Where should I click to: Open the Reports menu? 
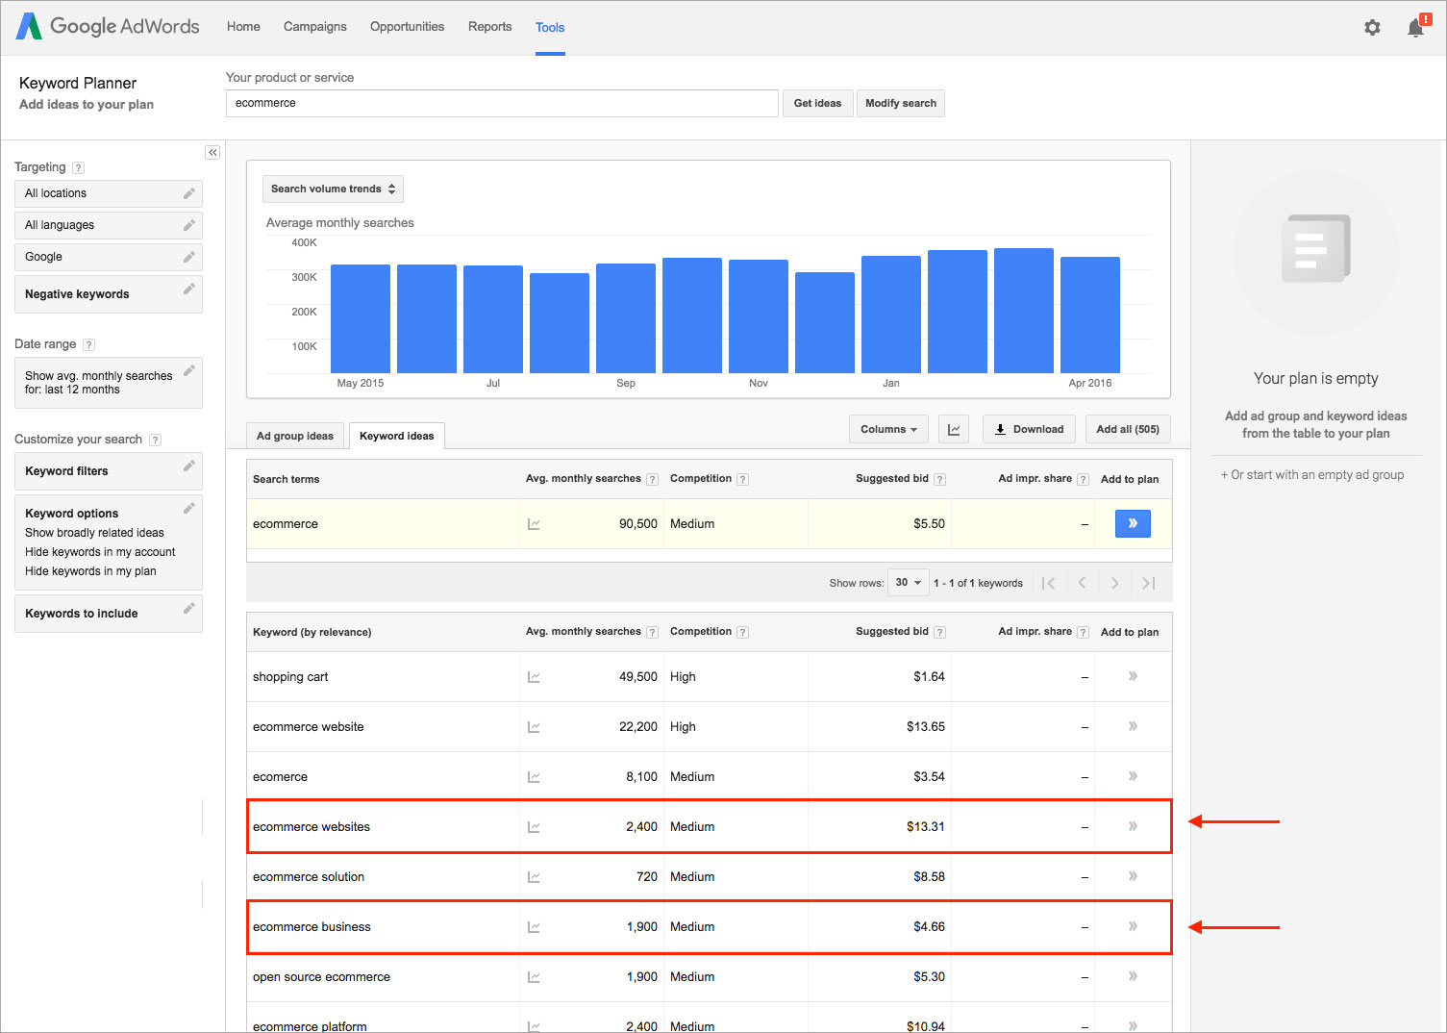489,27
